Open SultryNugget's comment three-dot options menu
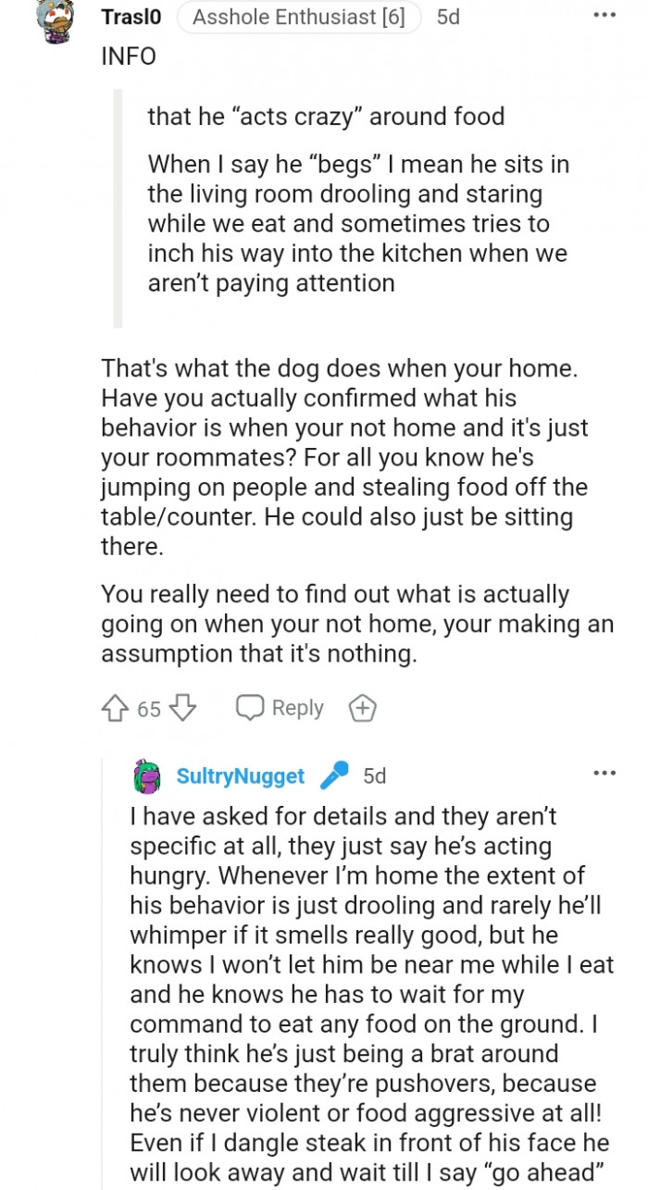 (604, 773)
